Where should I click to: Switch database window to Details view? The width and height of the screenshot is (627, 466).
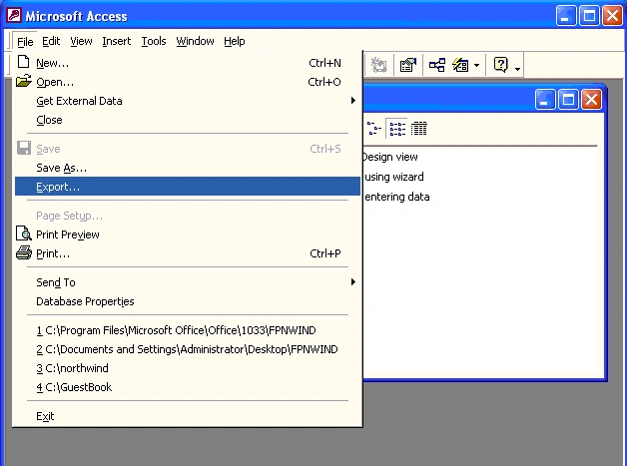pos(419,129)
